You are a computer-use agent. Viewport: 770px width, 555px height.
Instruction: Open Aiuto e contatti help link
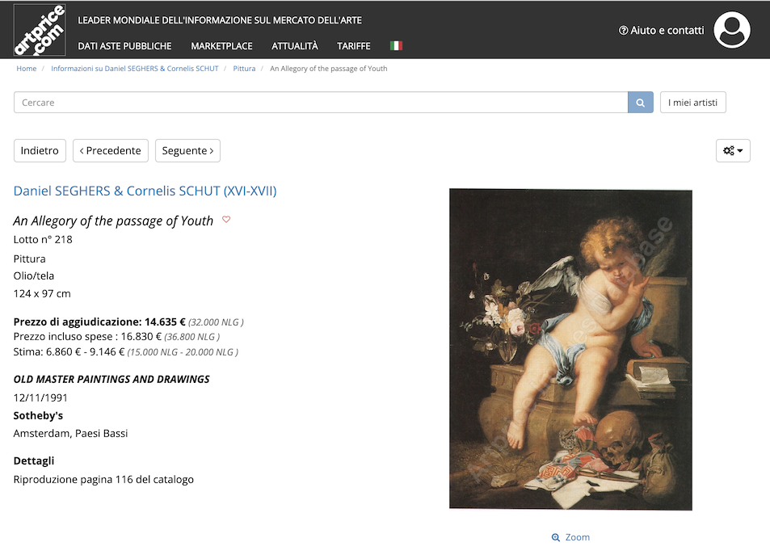click(x=662, y=31)
